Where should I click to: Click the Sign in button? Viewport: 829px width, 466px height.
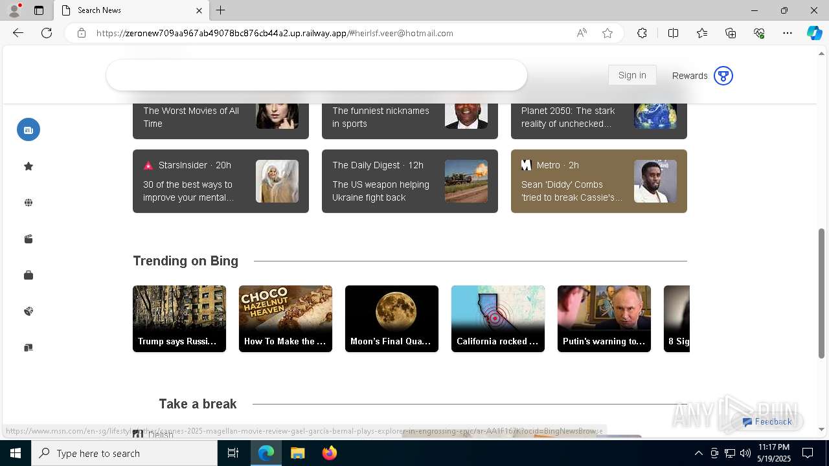click(632, 75)
